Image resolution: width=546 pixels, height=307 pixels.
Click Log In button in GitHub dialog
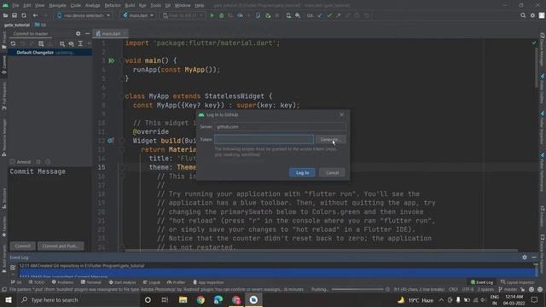pyautogui.click(x=302, y=172)
